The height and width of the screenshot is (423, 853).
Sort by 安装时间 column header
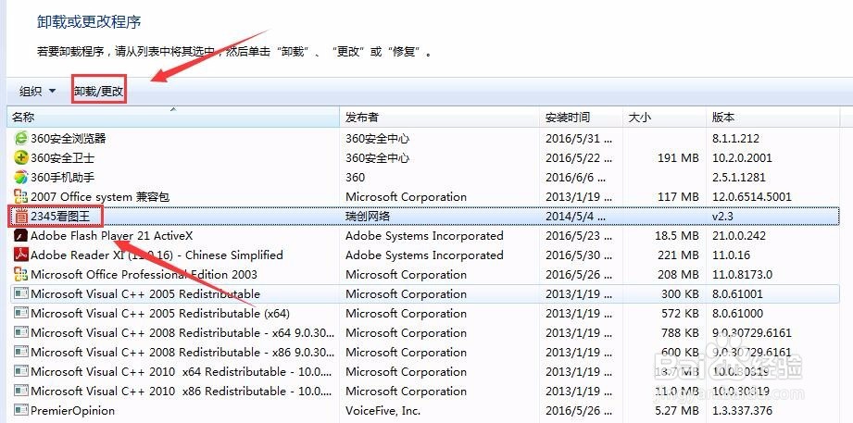(582, 118)
